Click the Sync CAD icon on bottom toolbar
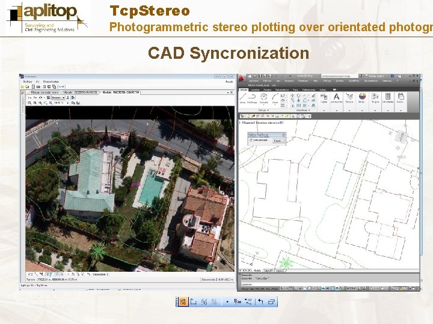Image resolution: width=433 pixels, height=324 pixels. (x=183, y=302)
